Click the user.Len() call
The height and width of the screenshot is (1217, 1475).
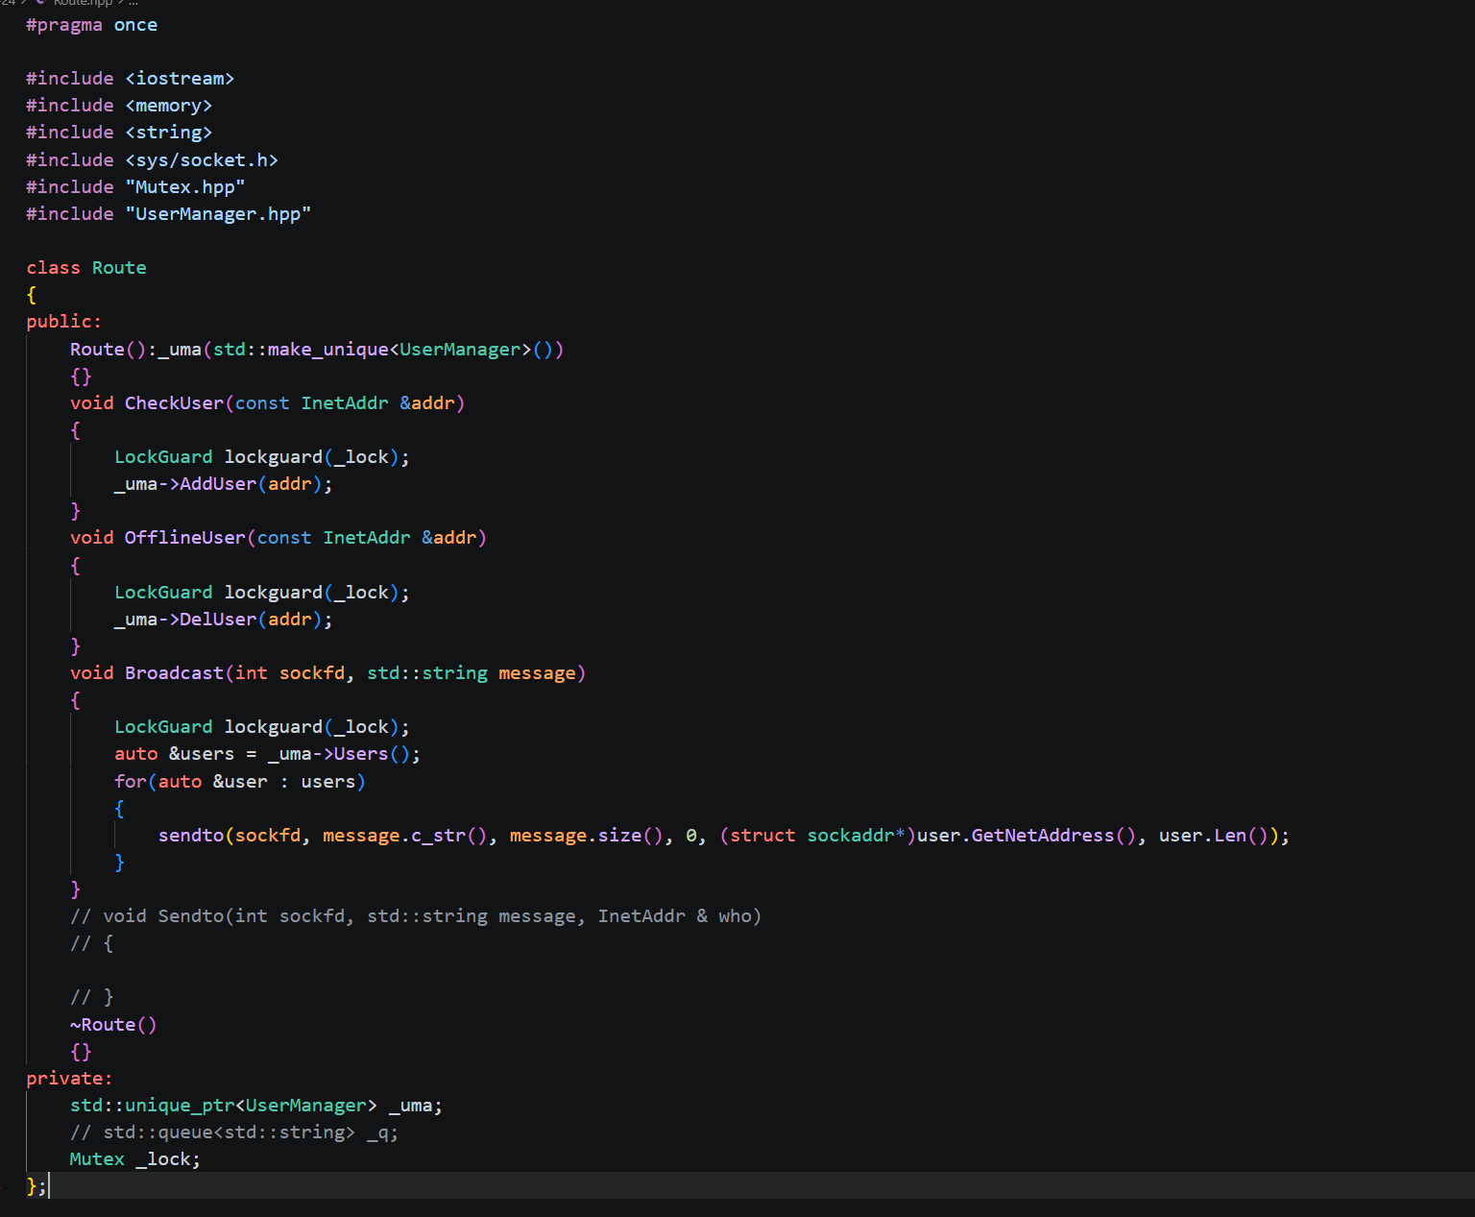point(1213,836)
